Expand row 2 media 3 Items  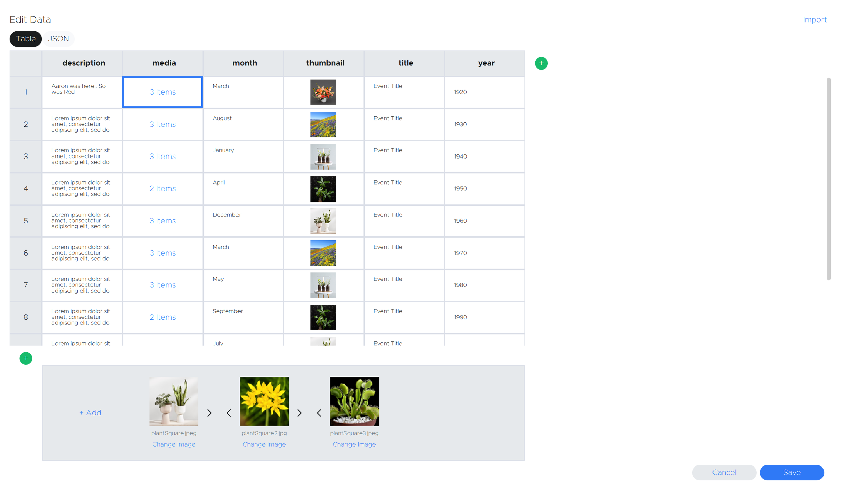point(162,124)
